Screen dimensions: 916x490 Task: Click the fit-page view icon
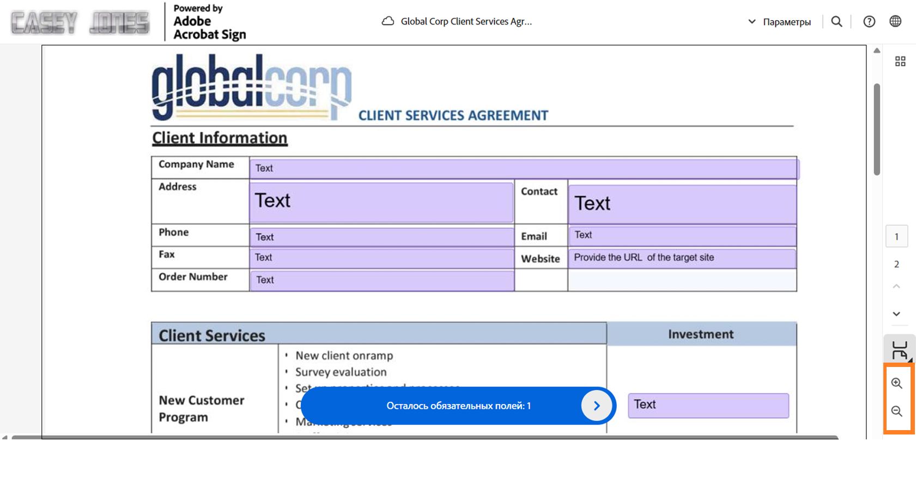[899, 350]
